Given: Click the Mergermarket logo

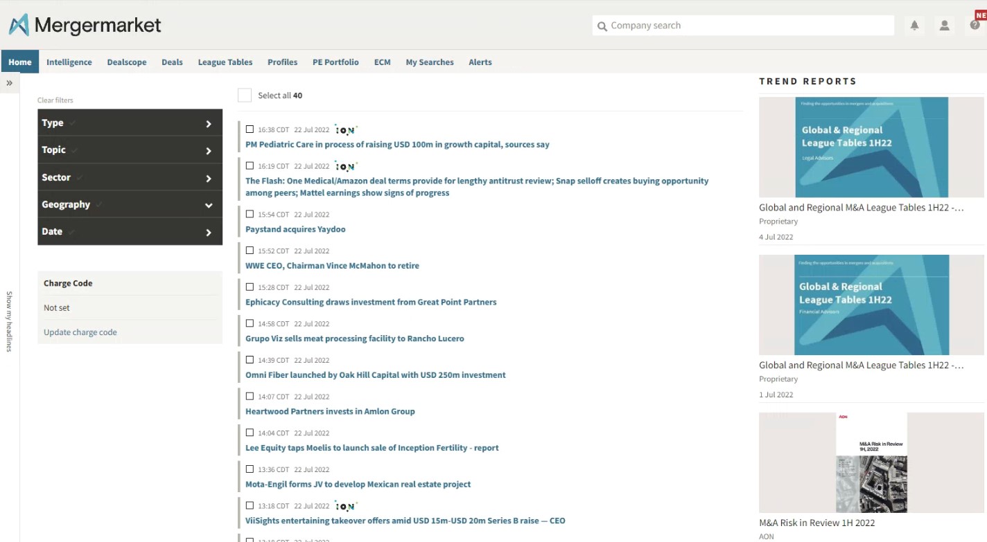Looking at the screenshot, I should tap(85, 26).
